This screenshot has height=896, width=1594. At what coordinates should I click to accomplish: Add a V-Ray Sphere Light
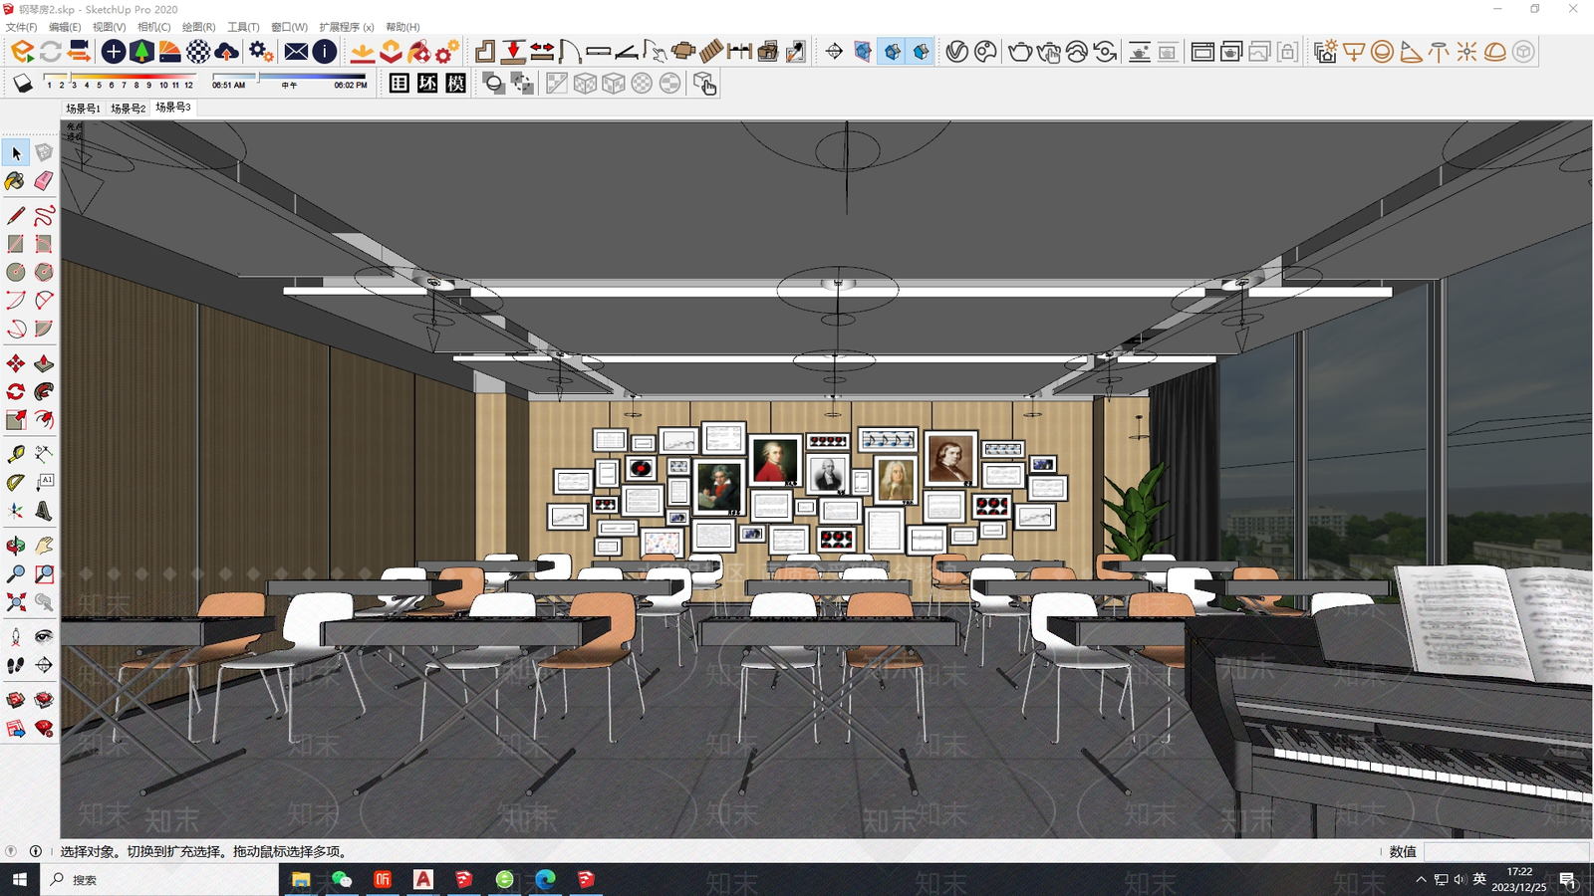[x=1381, y=51]
